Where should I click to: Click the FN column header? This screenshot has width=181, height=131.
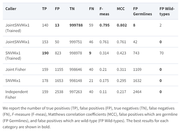pyautogui.click(x=91, y=9)
